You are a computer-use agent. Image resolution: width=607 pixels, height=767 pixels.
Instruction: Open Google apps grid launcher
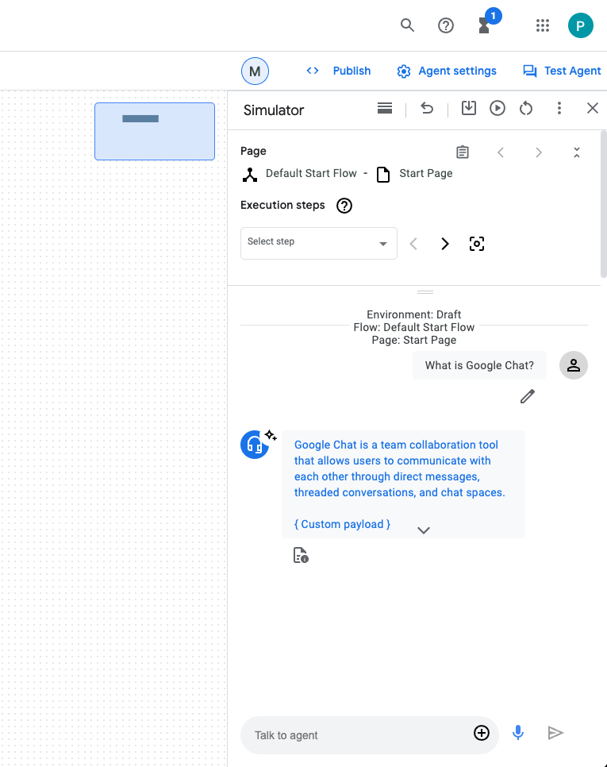543,25
